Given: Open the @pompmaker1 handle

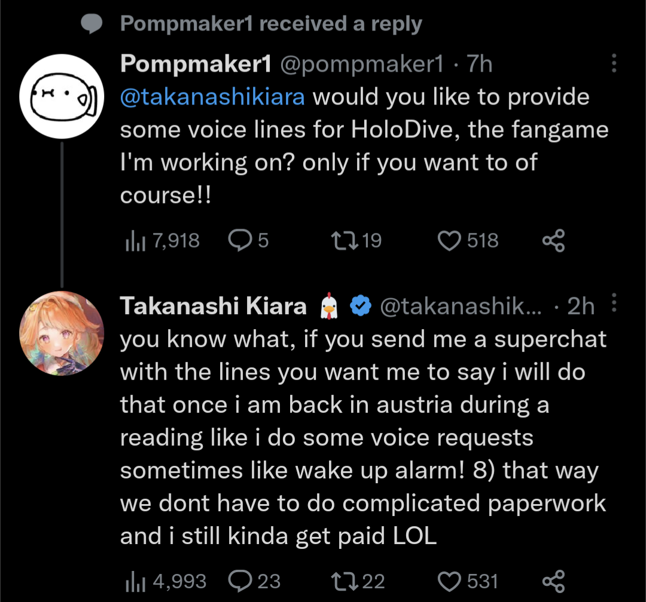Looking at the screenshot, I should pyautogui.click(x=362, y=64).
